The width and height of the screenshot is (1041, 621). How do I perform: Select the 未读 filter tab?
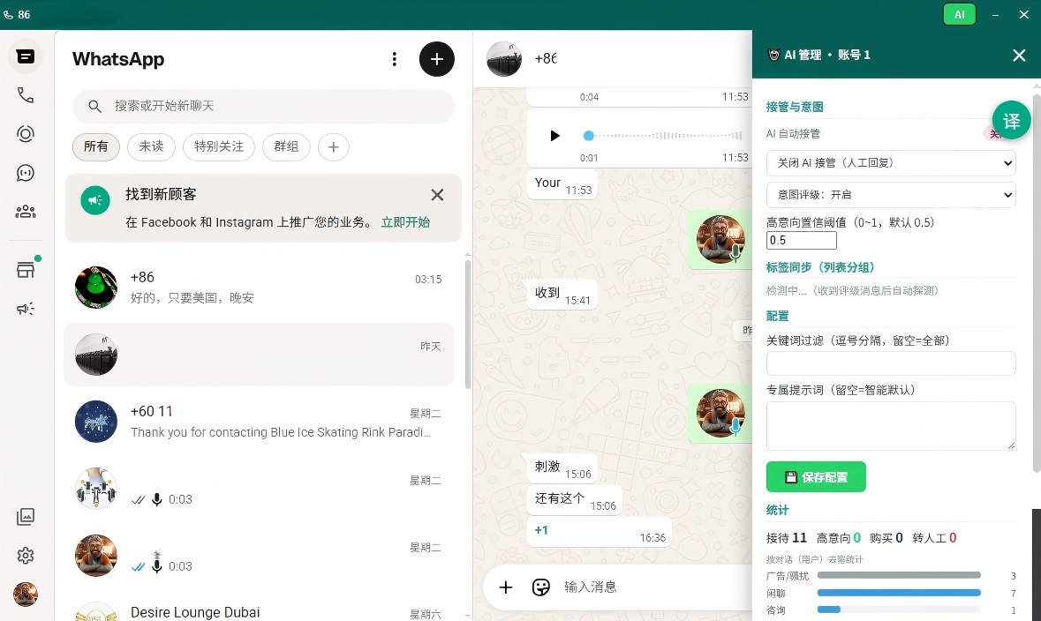pyautogui.click(x=151, y=146)
